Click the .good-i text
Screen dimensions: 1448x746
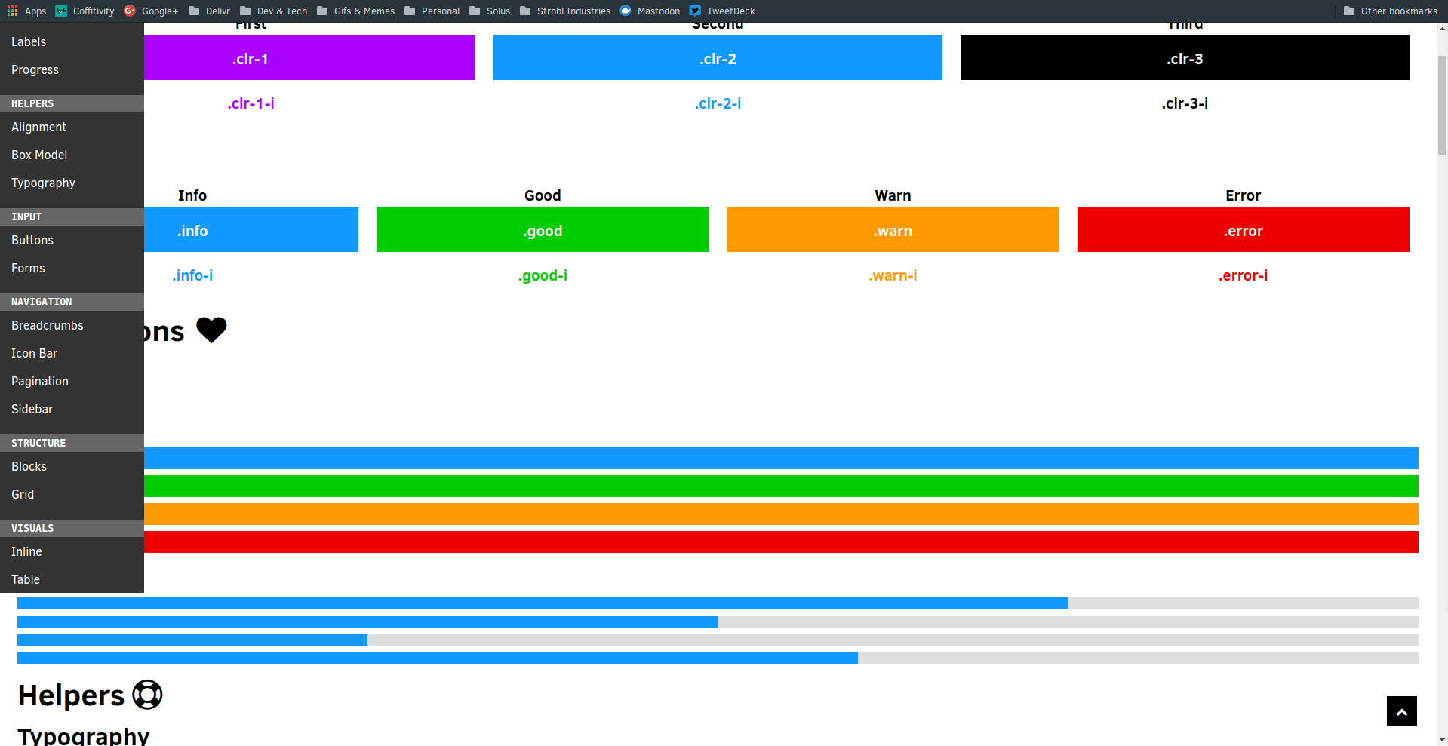(x=543, y=275)
